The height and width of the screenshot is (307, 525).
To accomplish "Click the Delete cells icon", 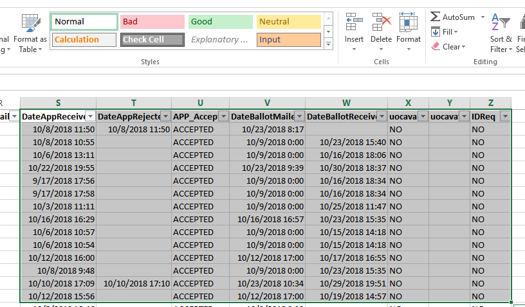I will coord(381,24).
